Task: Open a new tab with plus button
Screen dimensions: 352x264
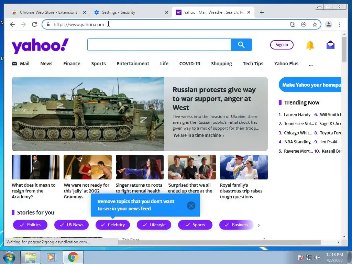Action: click(x=262, y=12)
